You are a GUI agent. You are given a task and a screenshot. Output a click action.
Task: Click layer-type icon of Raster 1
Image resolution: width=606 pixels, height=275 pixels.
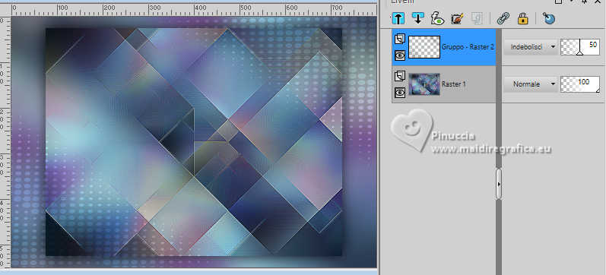[400, 76]
